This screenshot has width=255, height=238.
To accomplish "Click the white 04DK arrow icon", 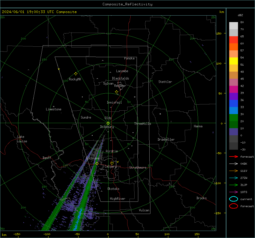I will [x=233, y=164].
